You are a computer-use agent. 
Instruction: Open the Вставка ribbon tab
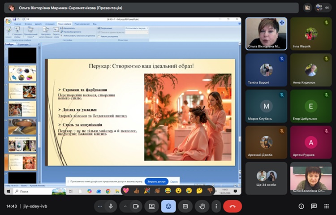click(28, 24)
